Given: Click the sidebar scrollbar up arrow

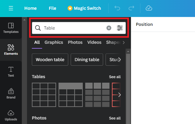Looking at the screenshot, I should (x=24, y=20).
